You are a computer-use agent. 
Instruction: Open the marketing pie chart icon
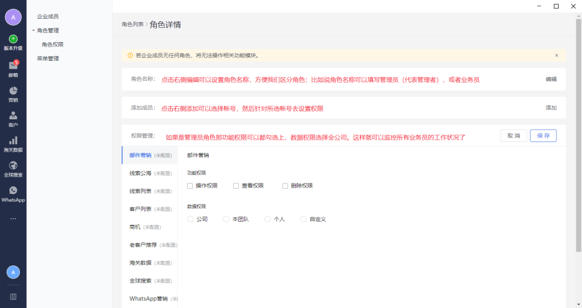coord(13,91)
